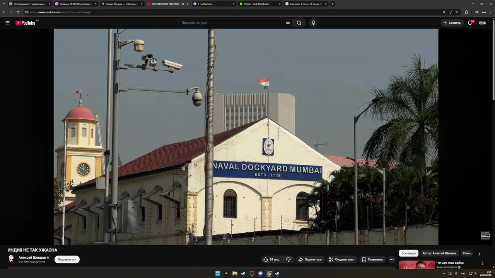Select the 'Автор: Алексей Шевцов' chip

pos(439,253)
